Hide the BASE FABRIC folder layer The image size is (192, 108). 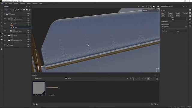pyautogui.click(x=5, y=31)
